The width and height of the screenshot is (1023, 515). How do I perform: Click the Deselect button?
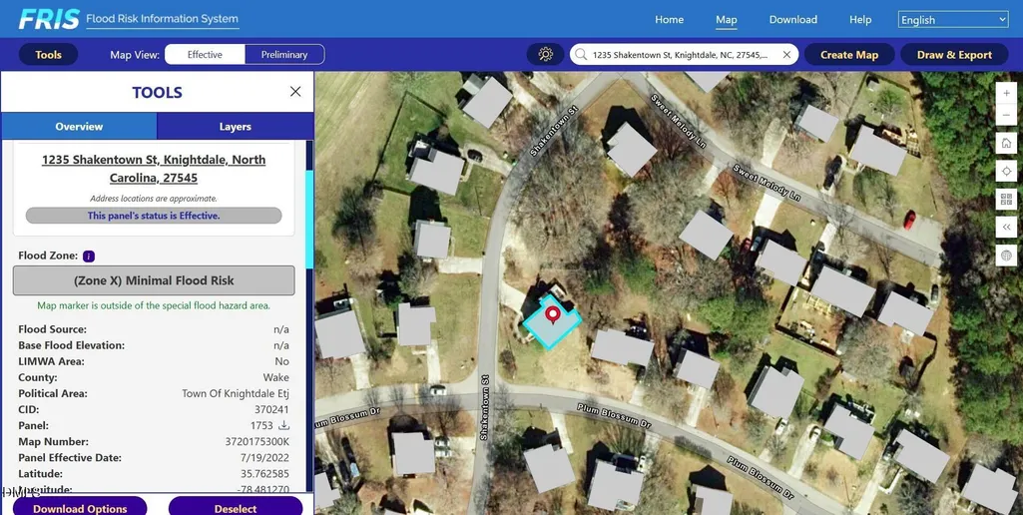pyautogui.click(x=236, y=507)
